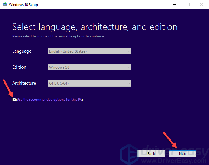Viewport: 209px width, 165px height.
Task: Open the Language combo box showing English (United States)
Action: coord(89,51)
